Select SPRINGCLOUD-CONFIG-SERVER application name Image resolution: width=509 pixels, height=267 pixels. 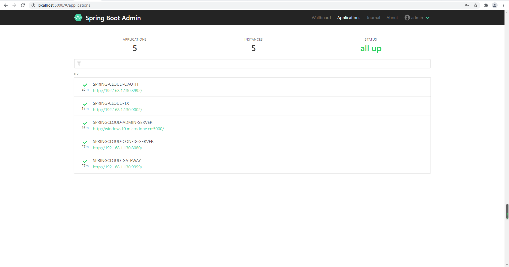[x=123, y=141]
